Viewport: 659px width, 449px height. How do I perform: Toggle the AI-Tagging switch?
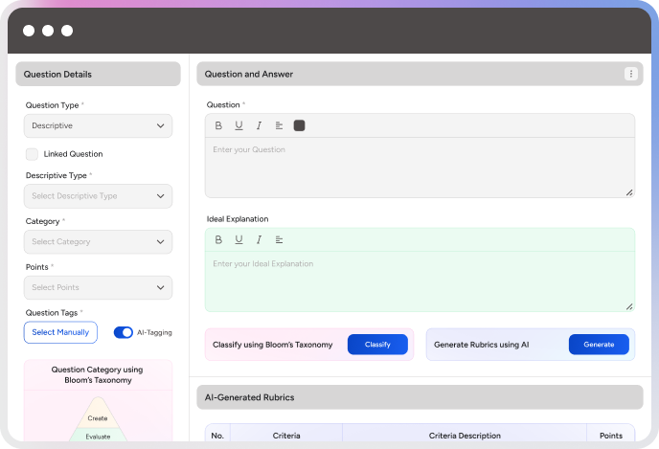click(124, 332)
